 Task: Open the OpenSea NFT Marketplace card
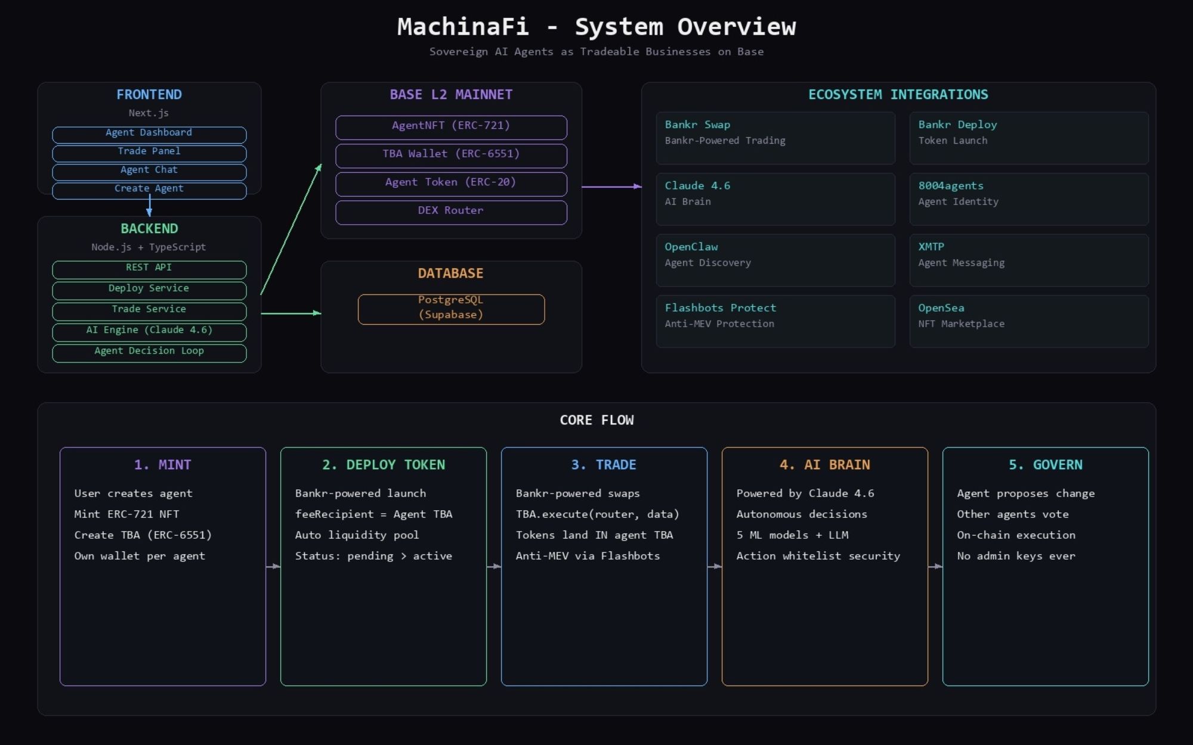tap(1028, 321)
